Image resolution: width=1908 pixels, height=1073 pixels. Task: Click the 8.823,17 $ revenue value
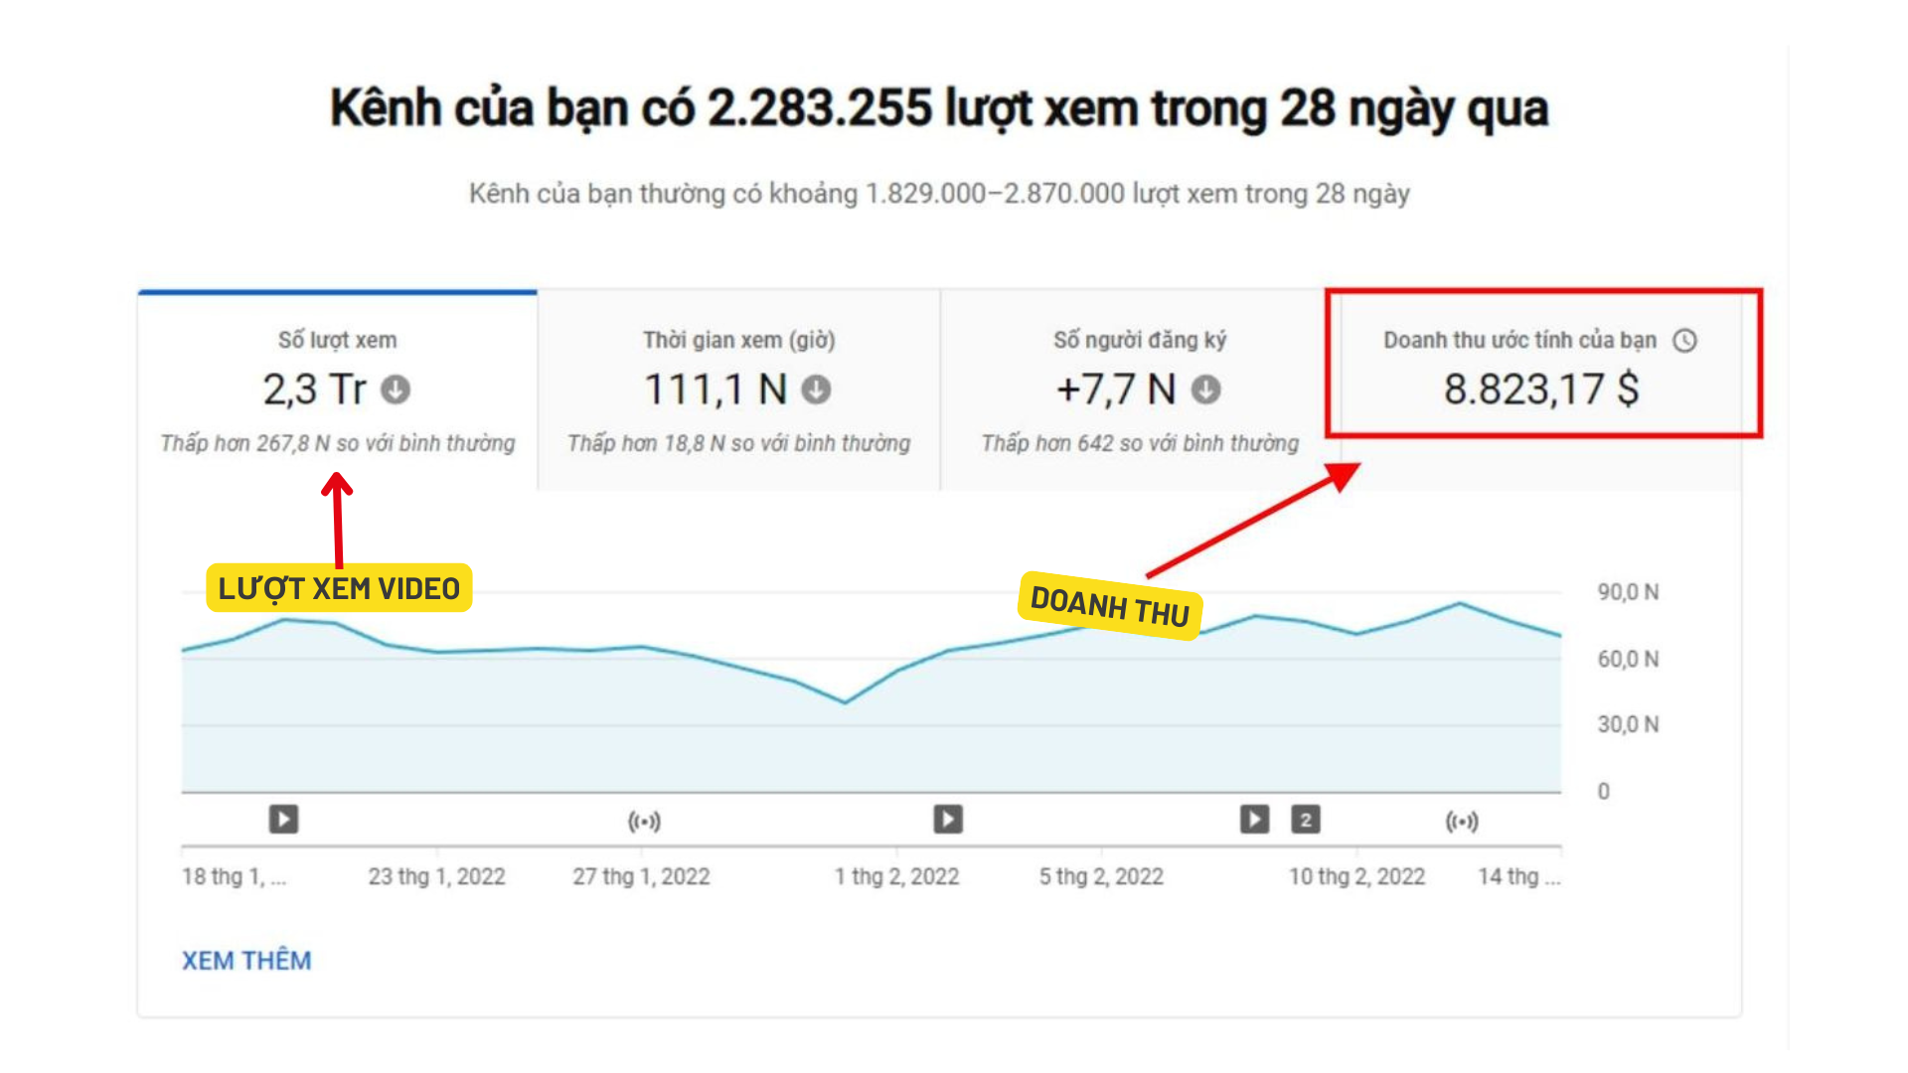pyautogui.click(x=1540, y=389)
